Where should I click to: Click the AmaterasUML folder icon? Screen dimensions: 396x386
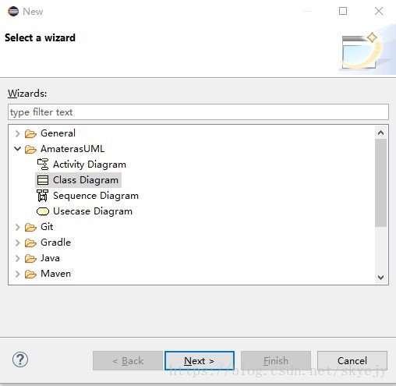30,149
